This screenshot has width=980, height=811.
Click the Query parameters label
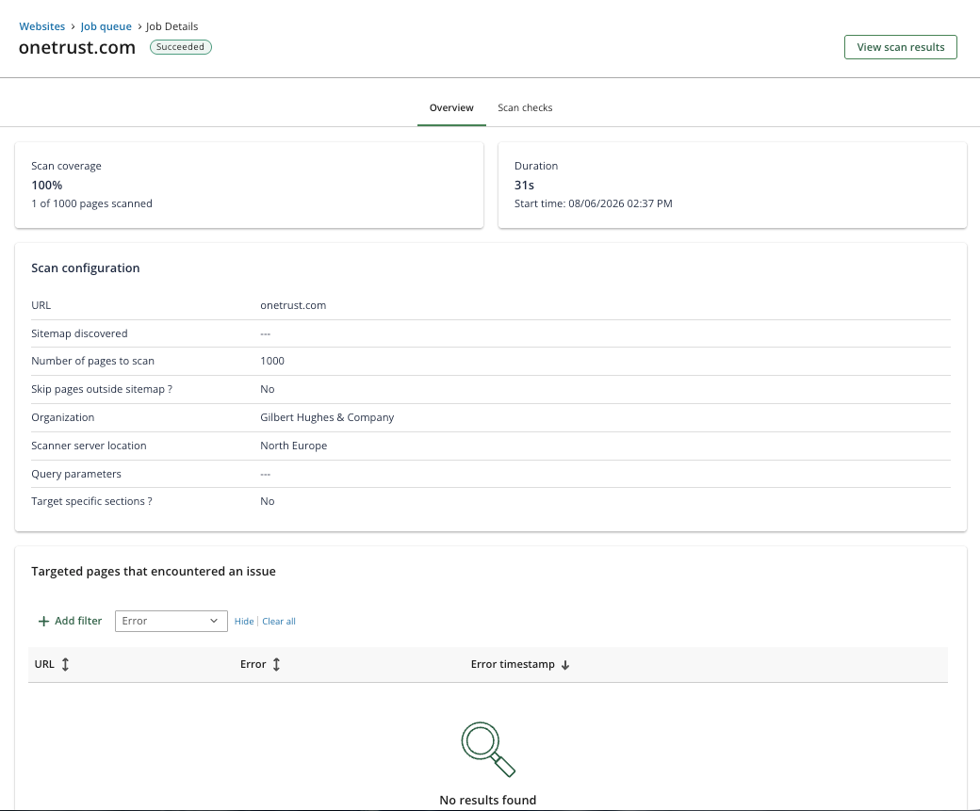click(x=76, y=474)
